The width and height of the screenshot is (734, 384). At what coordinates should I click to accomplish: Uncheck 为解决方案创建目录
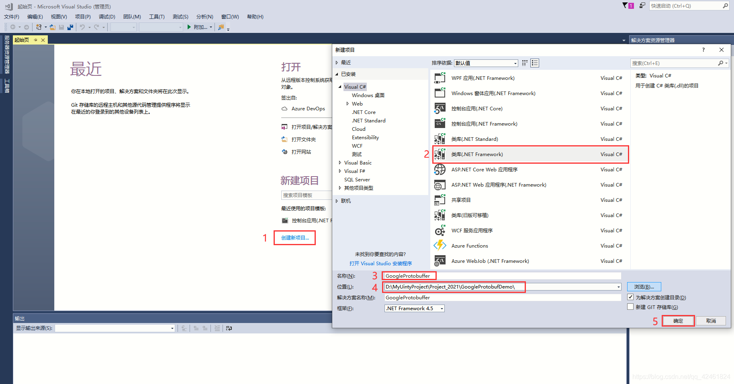point(631,297)
